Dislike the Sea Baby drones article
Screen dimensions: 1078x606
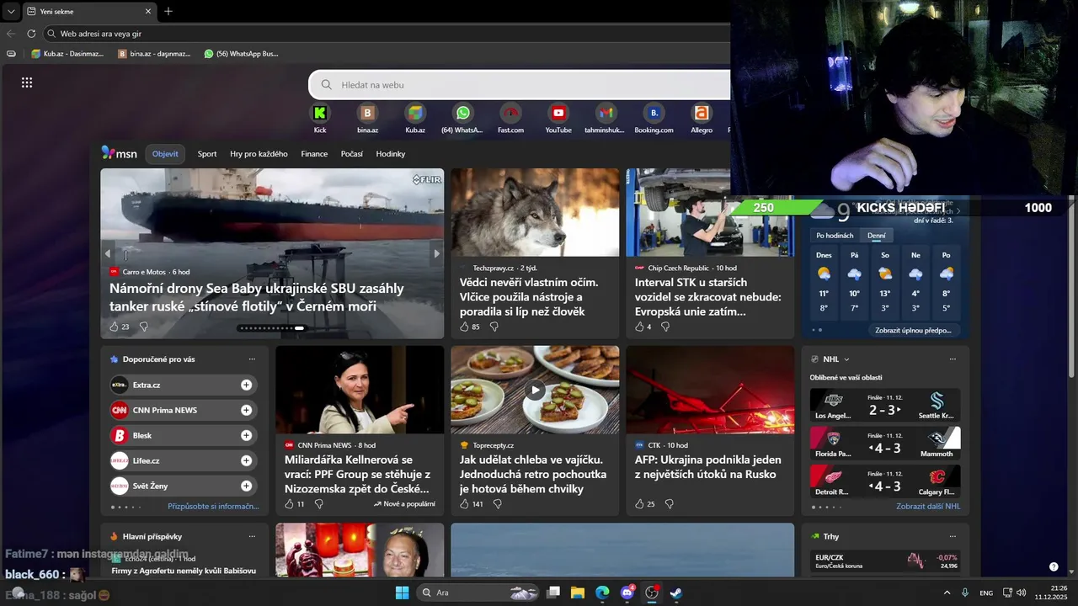tap(143, 327)
